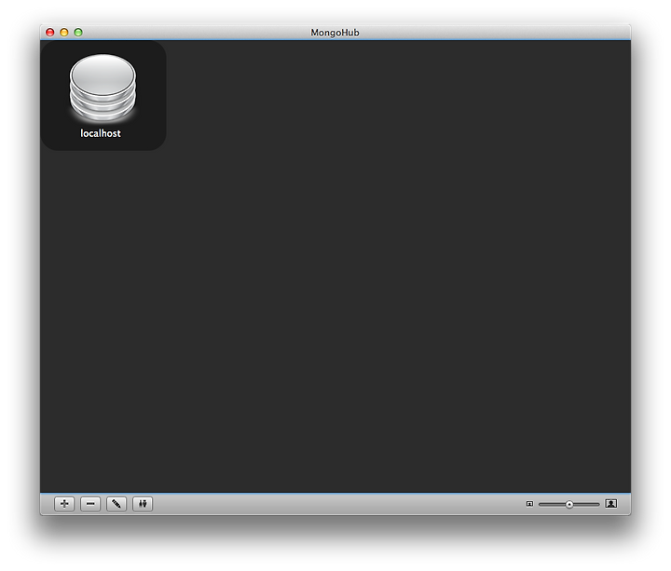Adjust the icon size slider knob
The image size is (671, 571).
[x=569, y=505]
